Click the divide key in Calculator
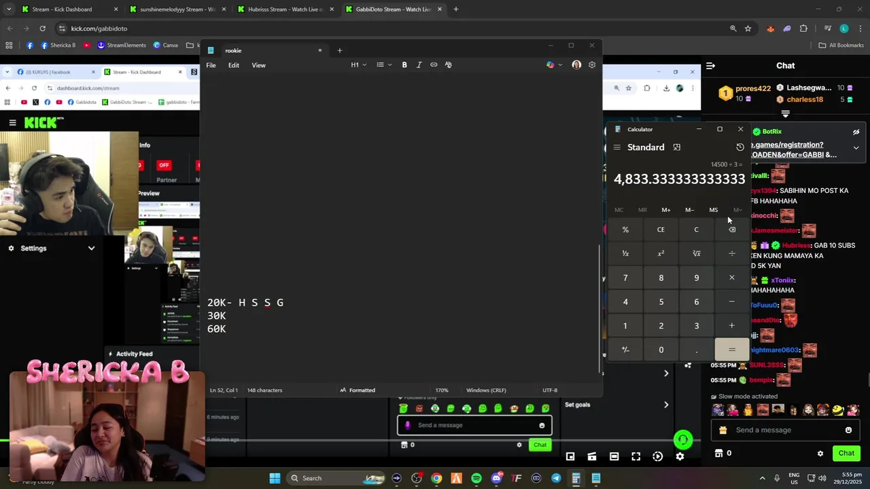 point(732,253)
